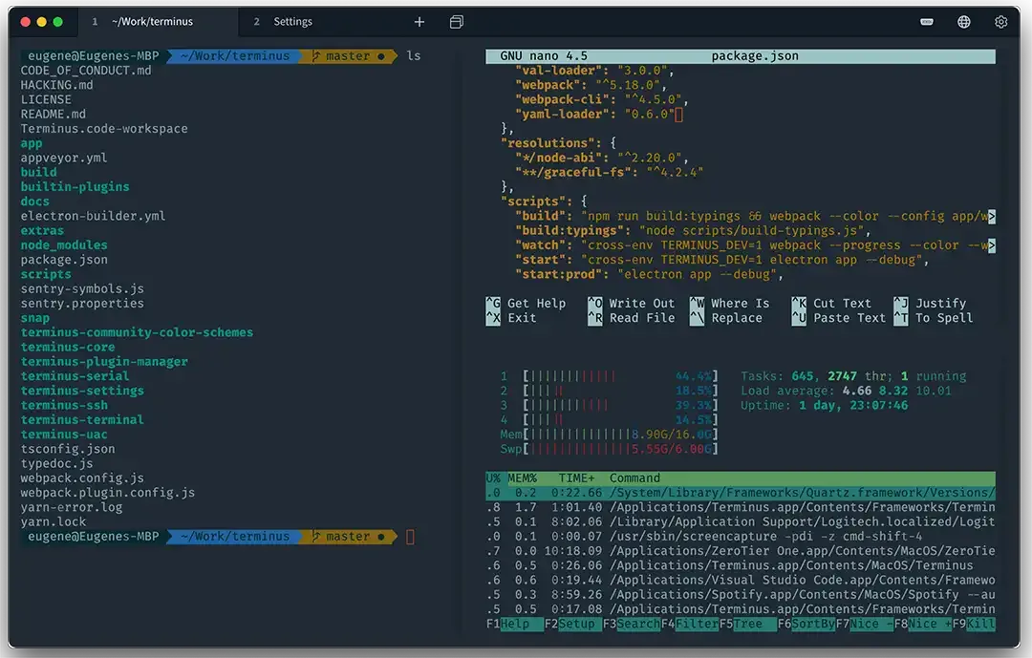Select the screencapture process row
Viewport: 1032px width, 658px height.
[x=741, y=537]
